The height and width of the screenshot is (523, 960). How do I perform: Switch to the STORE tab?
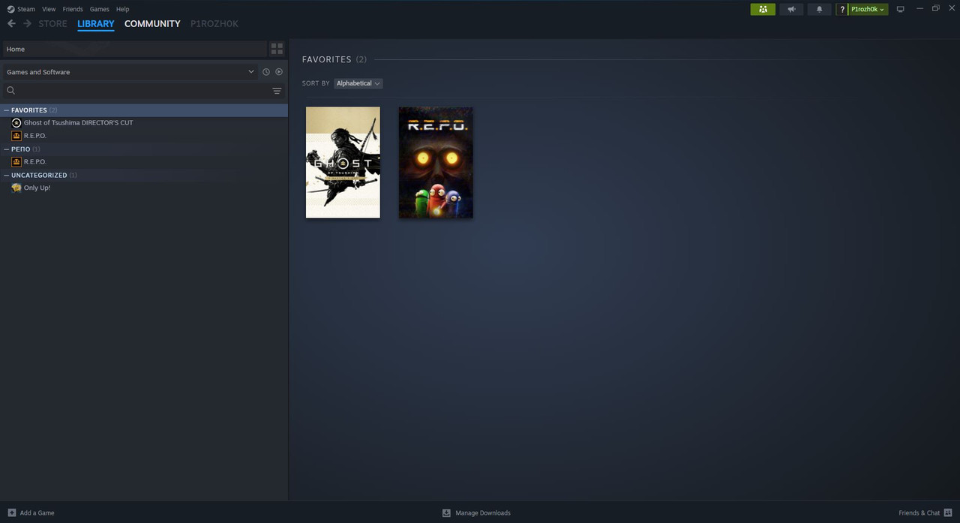52,24
